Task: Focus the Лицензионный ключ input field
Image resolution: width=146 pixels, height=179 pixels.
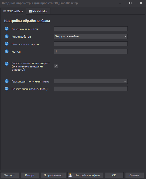Action: click(91, 29)
